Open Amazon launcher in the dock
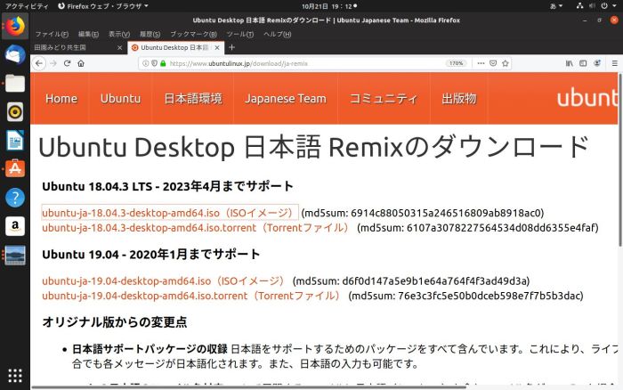The height and width of the screenshot is (390, 623). pyautogui.click(x=15, y=226)
